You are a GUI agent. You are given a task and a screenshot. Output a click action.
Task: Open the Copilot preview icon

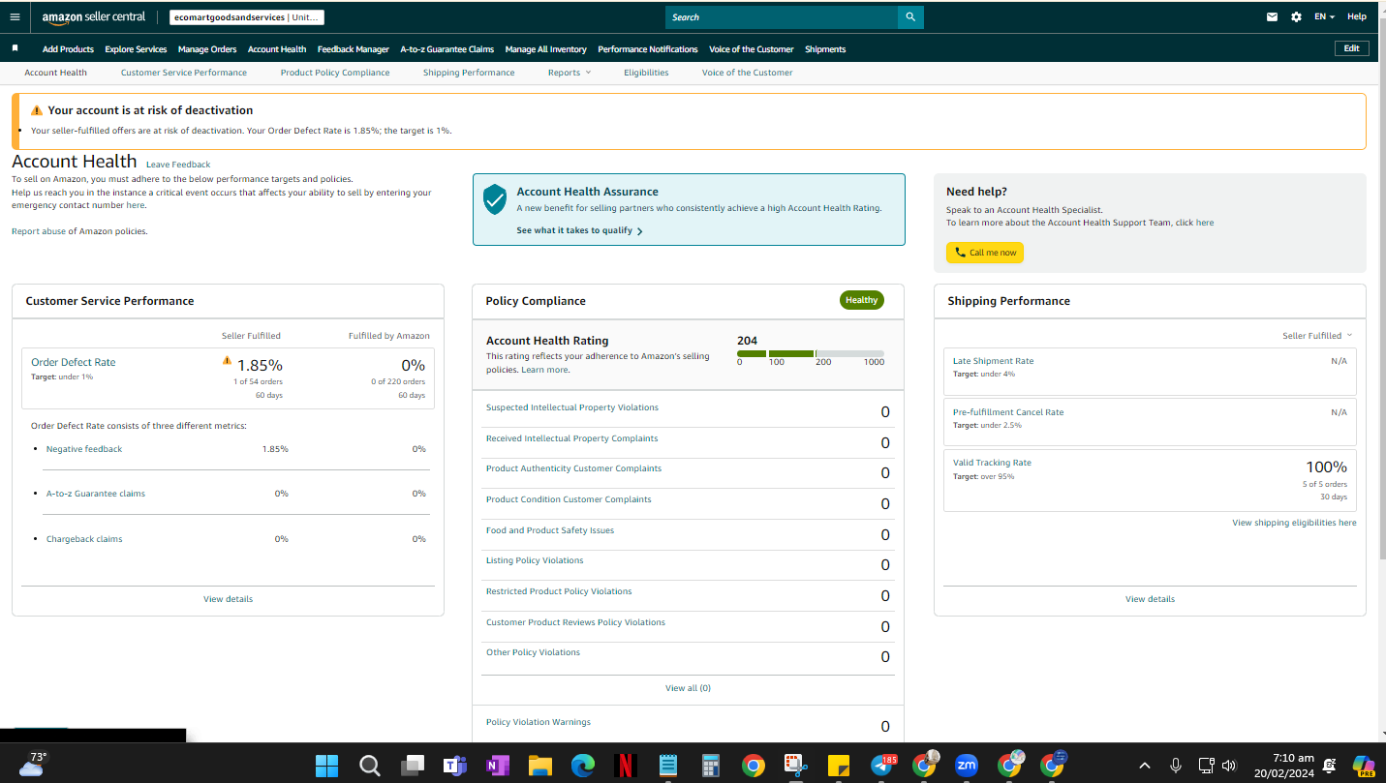1365,766
